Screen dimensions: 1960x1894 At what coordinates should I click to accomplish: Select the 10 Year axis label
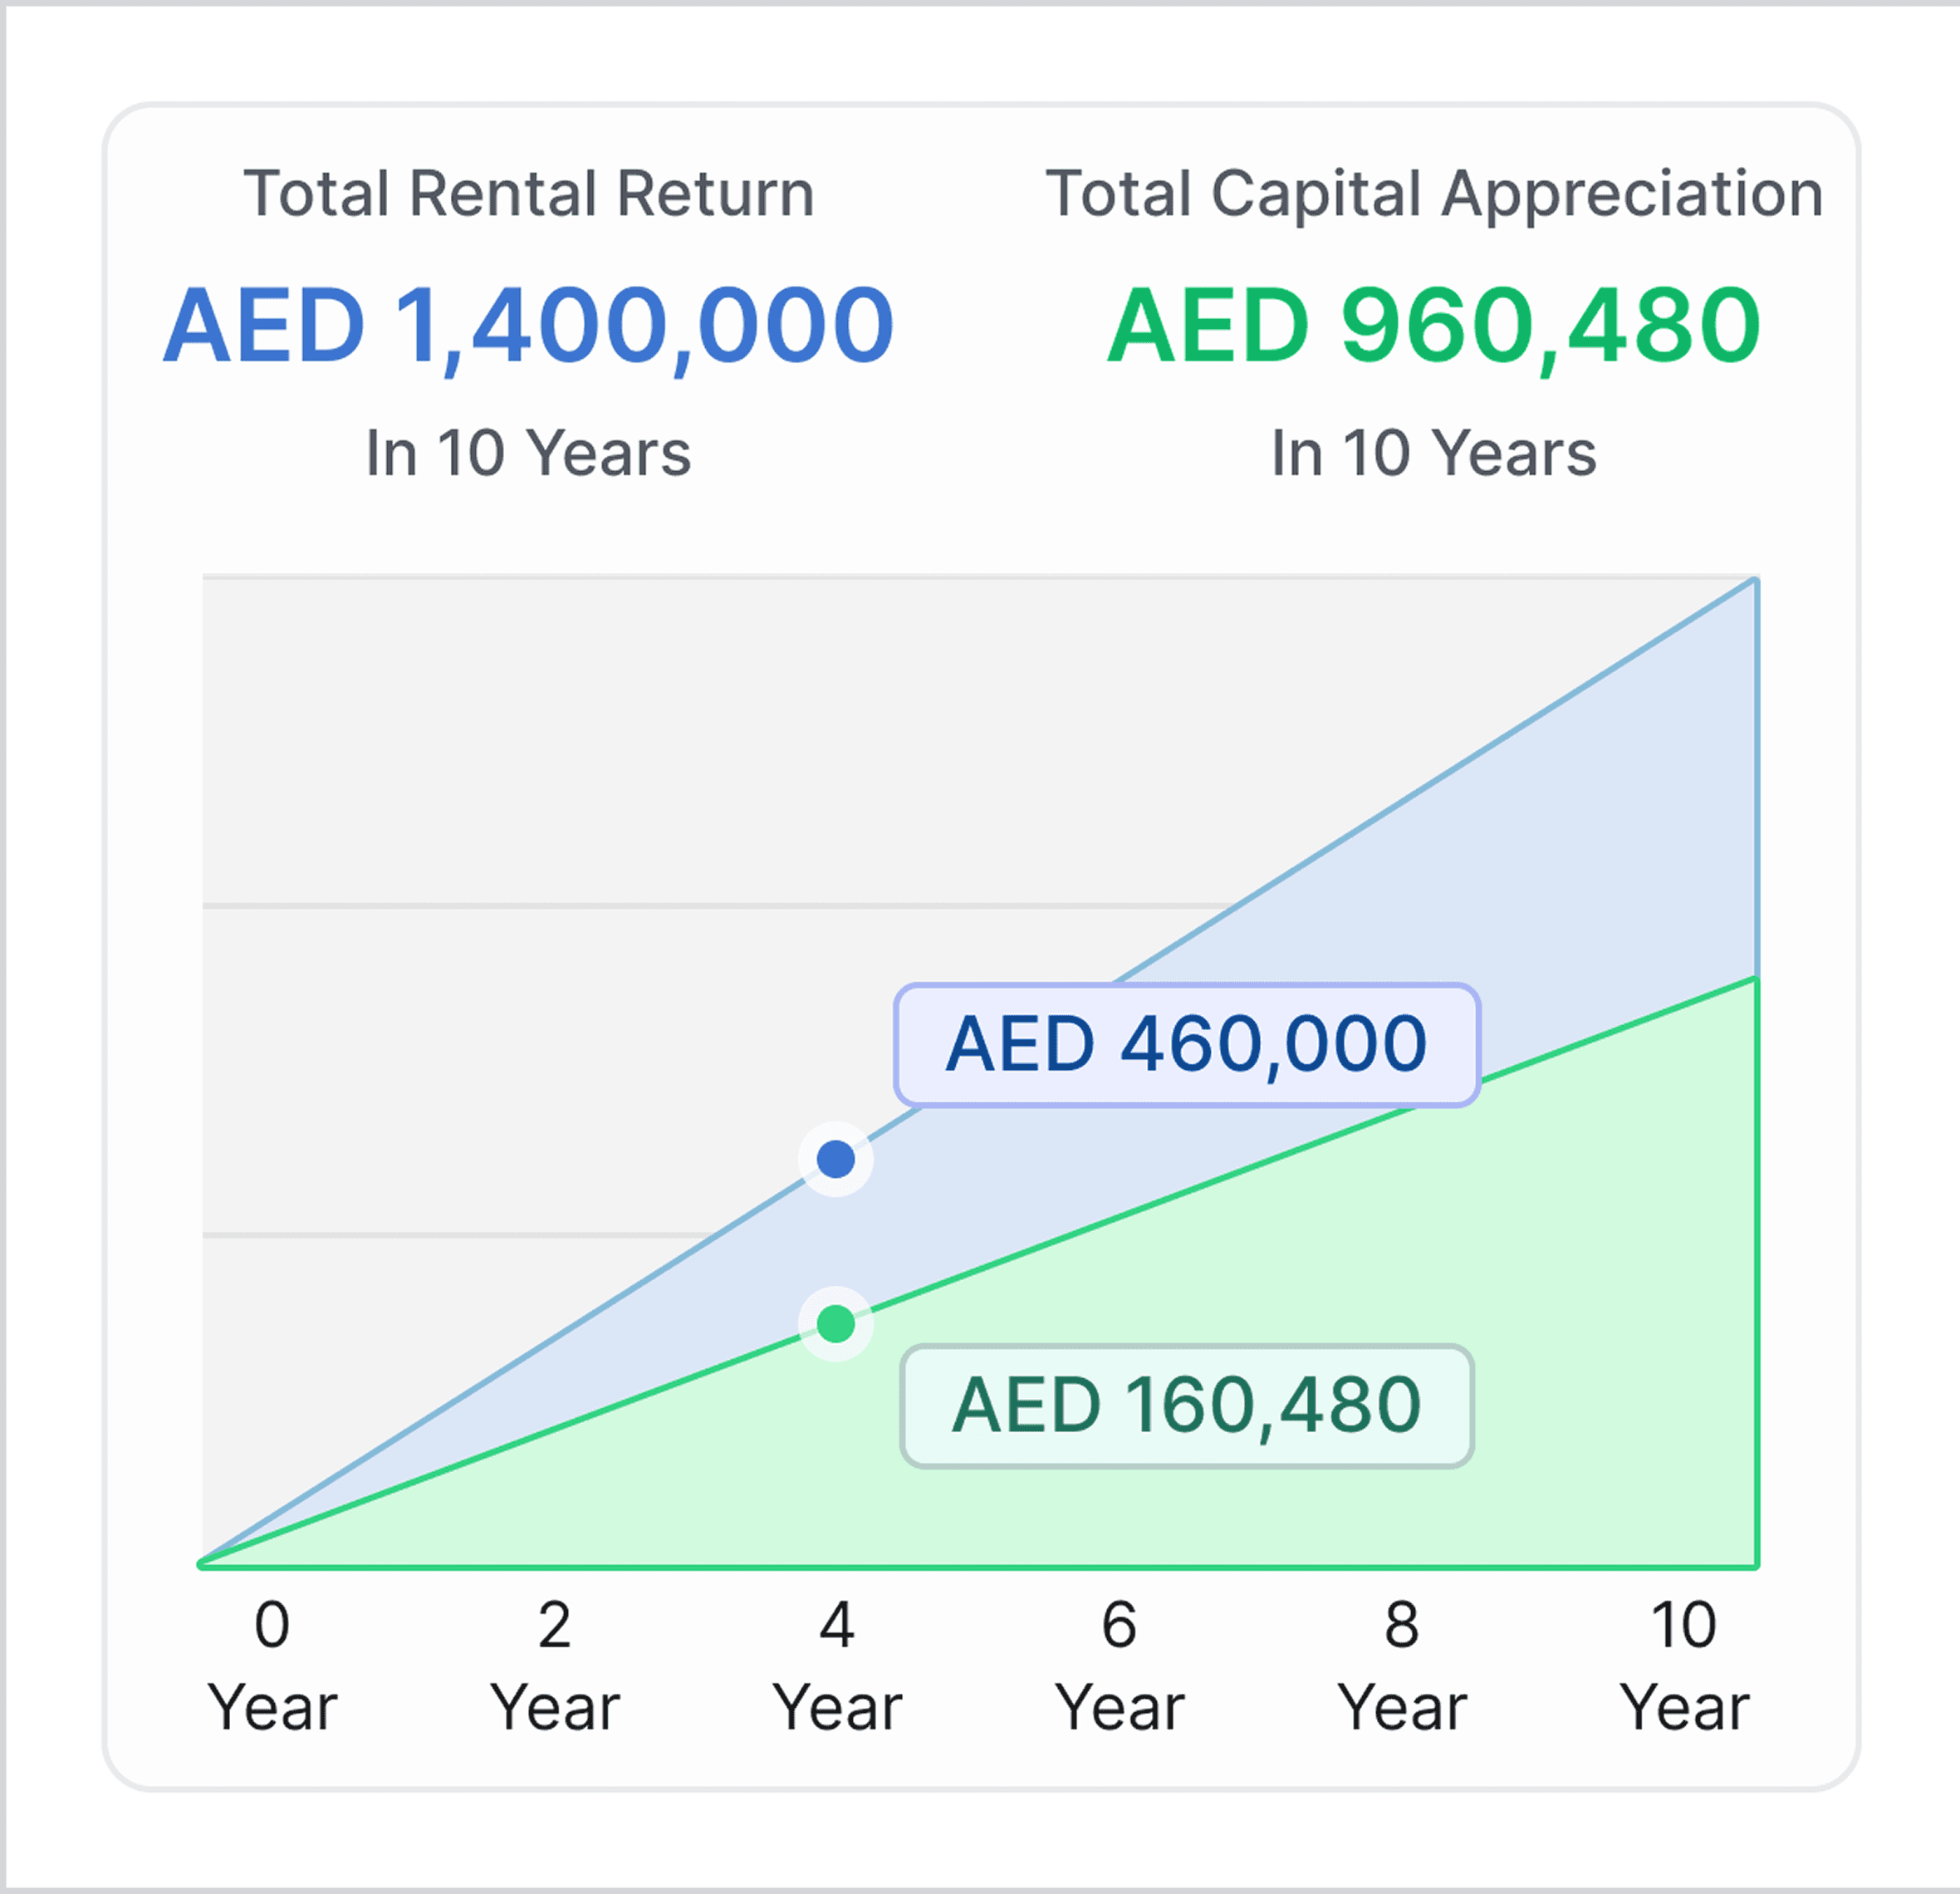coord(1685,1665)
